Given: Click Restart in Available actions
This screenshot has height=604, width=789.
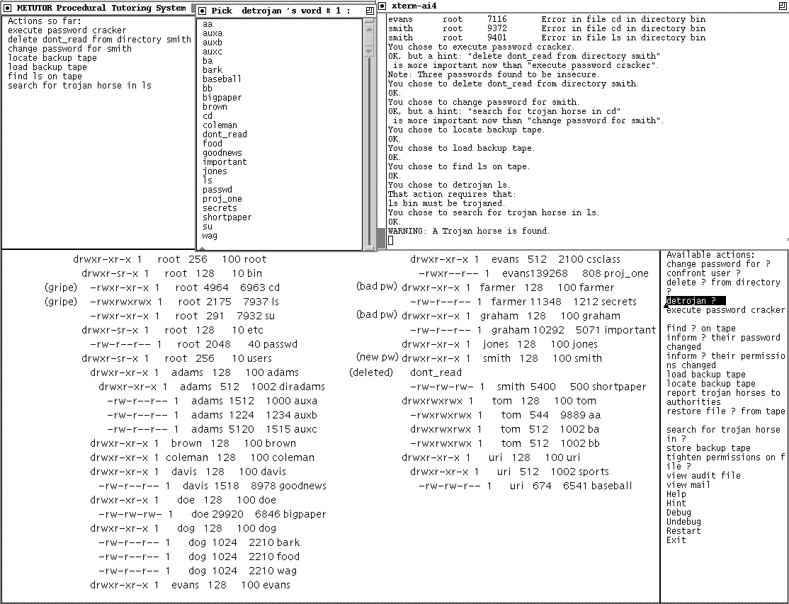Looking at the screenshot, I should [x=684, y=530].
